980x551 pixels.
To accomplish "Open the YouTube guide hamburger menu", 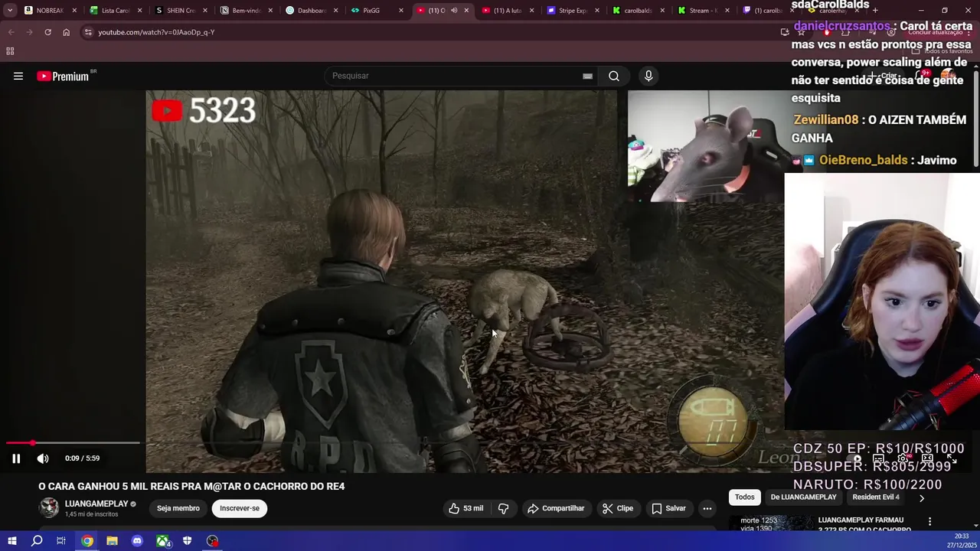I will point(18,76).
